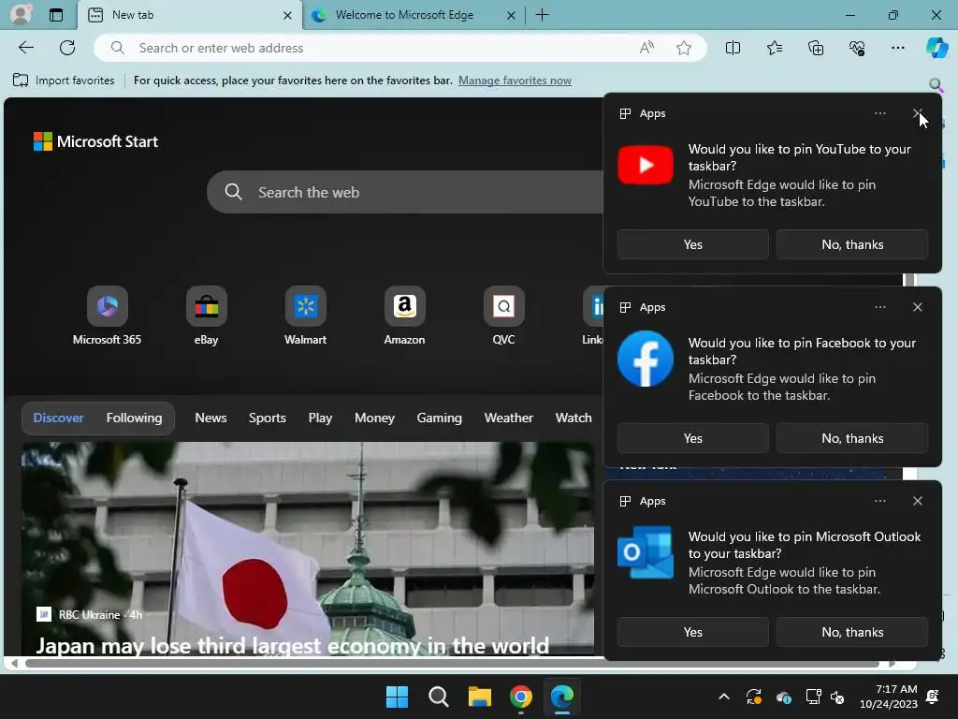The image size is (958, 719).
Task: Dismiss the Outlook pin notification
Action: click(917, 501)
